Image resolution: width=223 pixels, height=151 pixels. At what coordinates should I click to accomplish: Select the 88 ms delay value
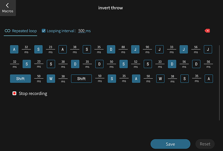(123, 47)
